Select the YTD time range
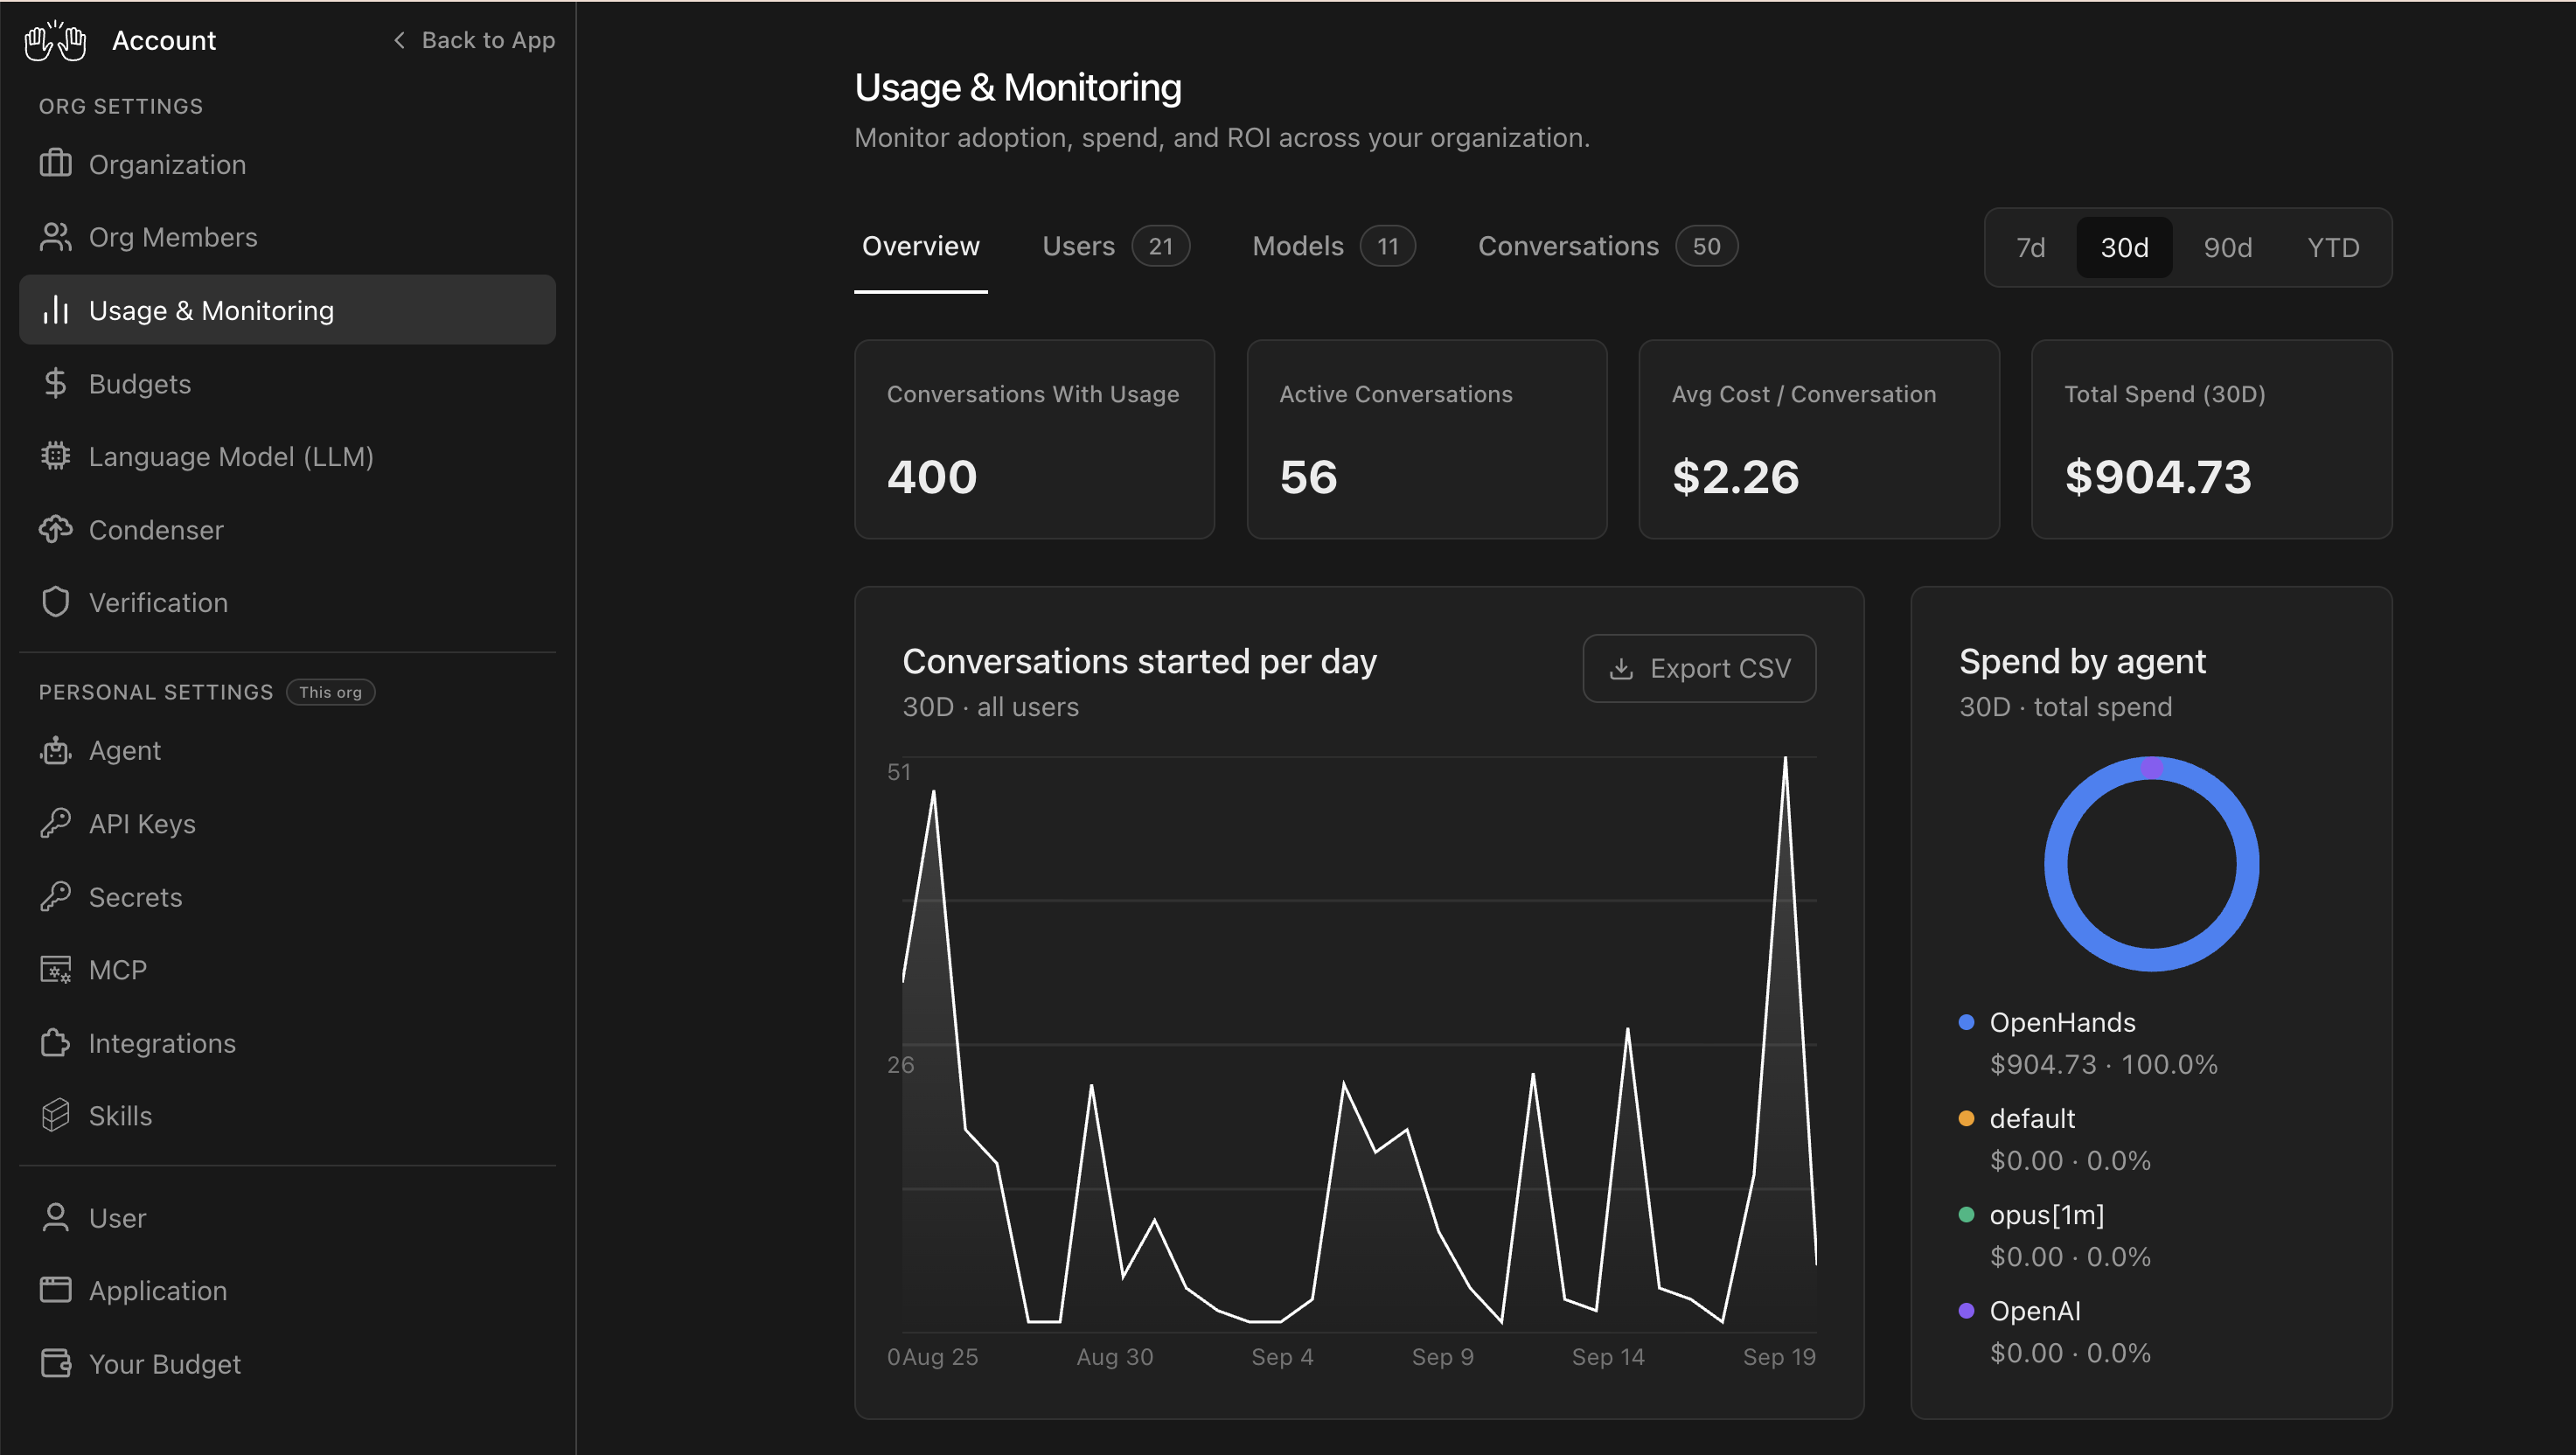 coord(2332,247)
